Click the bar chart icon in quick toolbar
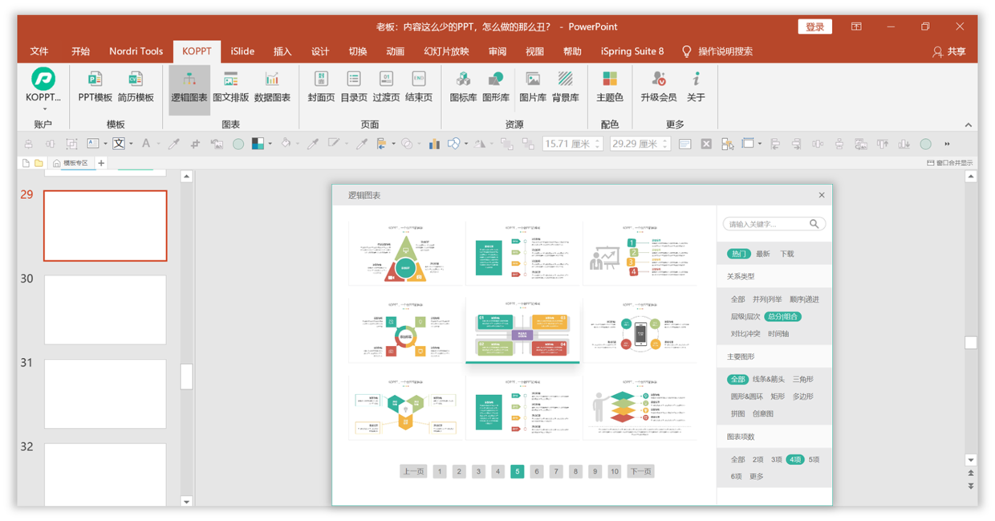This screenshot has width=995, height=521. point(434,144)
